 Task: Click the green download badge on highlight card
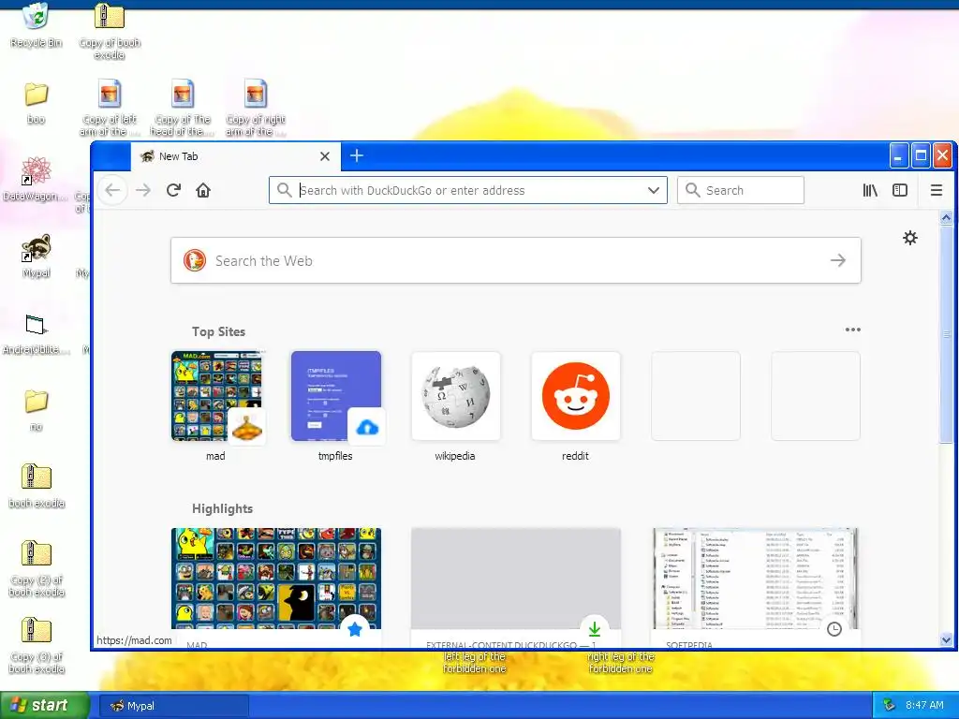pos(595,629)
